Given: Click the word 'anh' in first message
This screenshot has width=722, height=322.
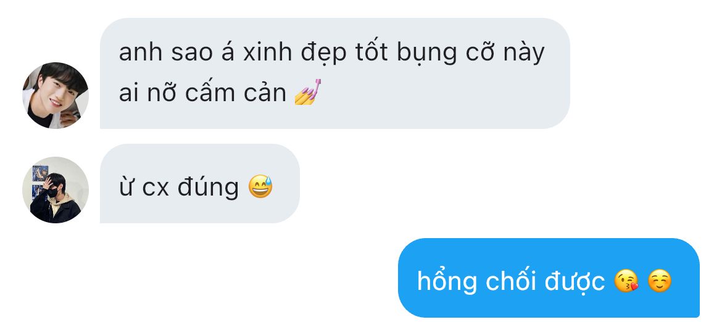Looking at the screenshot, I should click(x=141, y=52).
